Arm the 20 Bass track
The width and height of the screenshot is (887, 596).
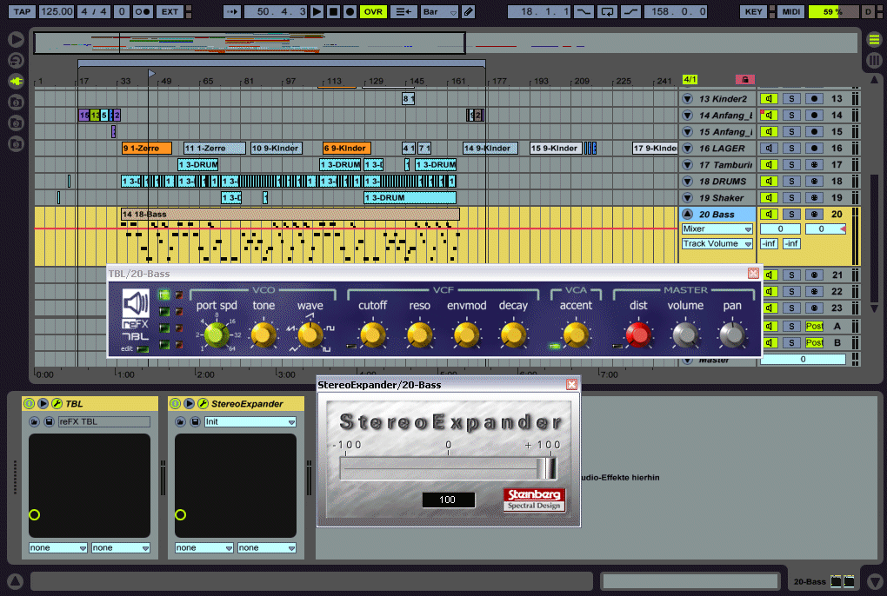click(x=814, y=214)
